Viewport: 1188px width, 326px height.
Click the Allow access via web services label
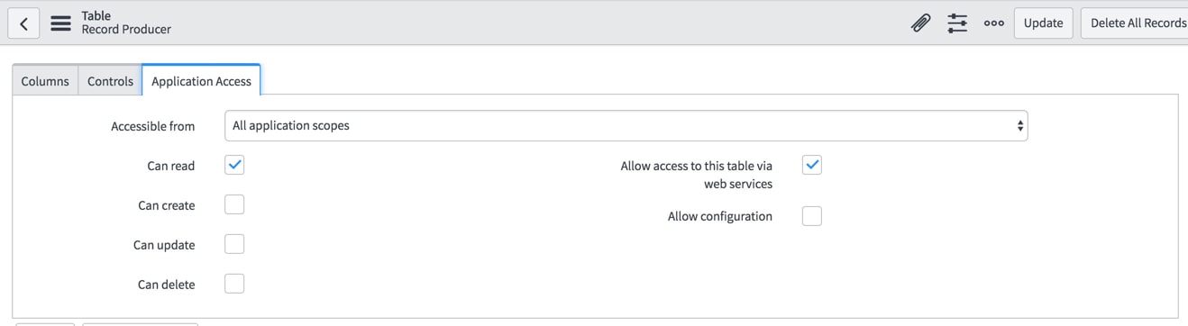tap(696, 175)
